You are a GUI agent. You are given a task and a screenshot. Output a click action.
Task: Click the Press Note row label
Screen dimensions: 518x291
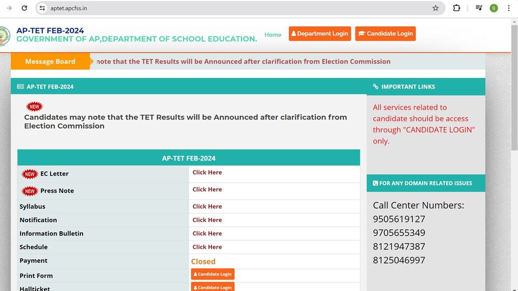click(57, 191)
